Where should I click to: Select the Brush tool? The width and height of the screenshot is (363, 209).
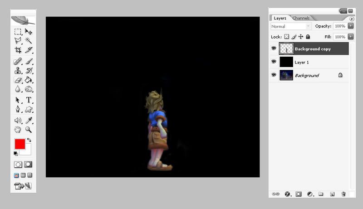tap(29, 62)
